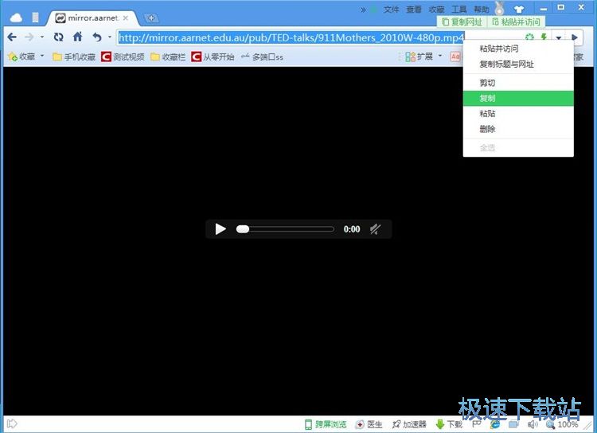Expand the 收藏 favorites dropdown arrow

point(42,56)
